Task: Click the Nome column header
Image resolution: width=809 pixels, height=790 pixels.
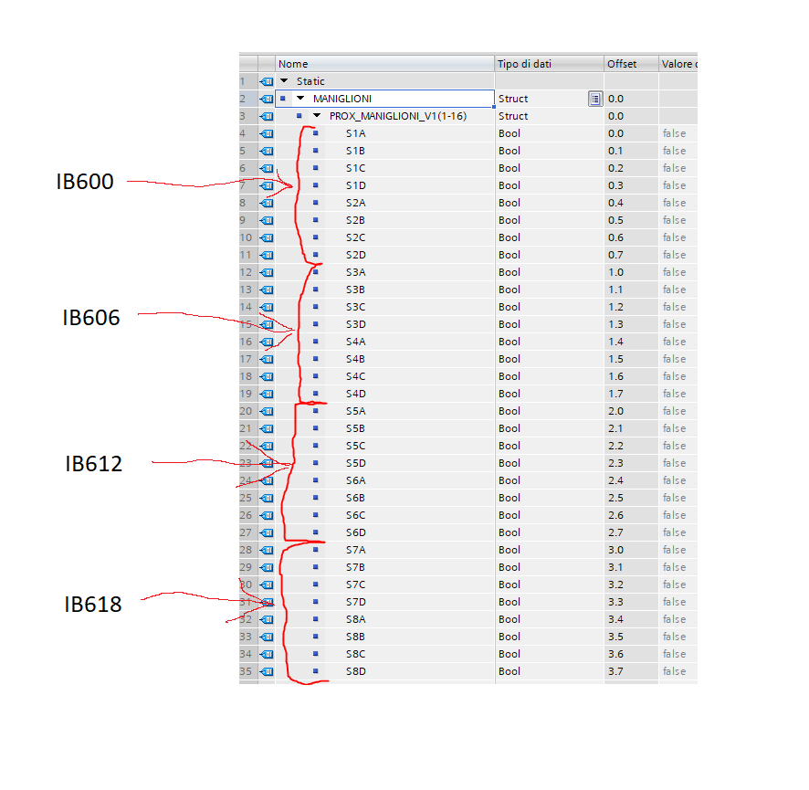Action: coord(385,63)
